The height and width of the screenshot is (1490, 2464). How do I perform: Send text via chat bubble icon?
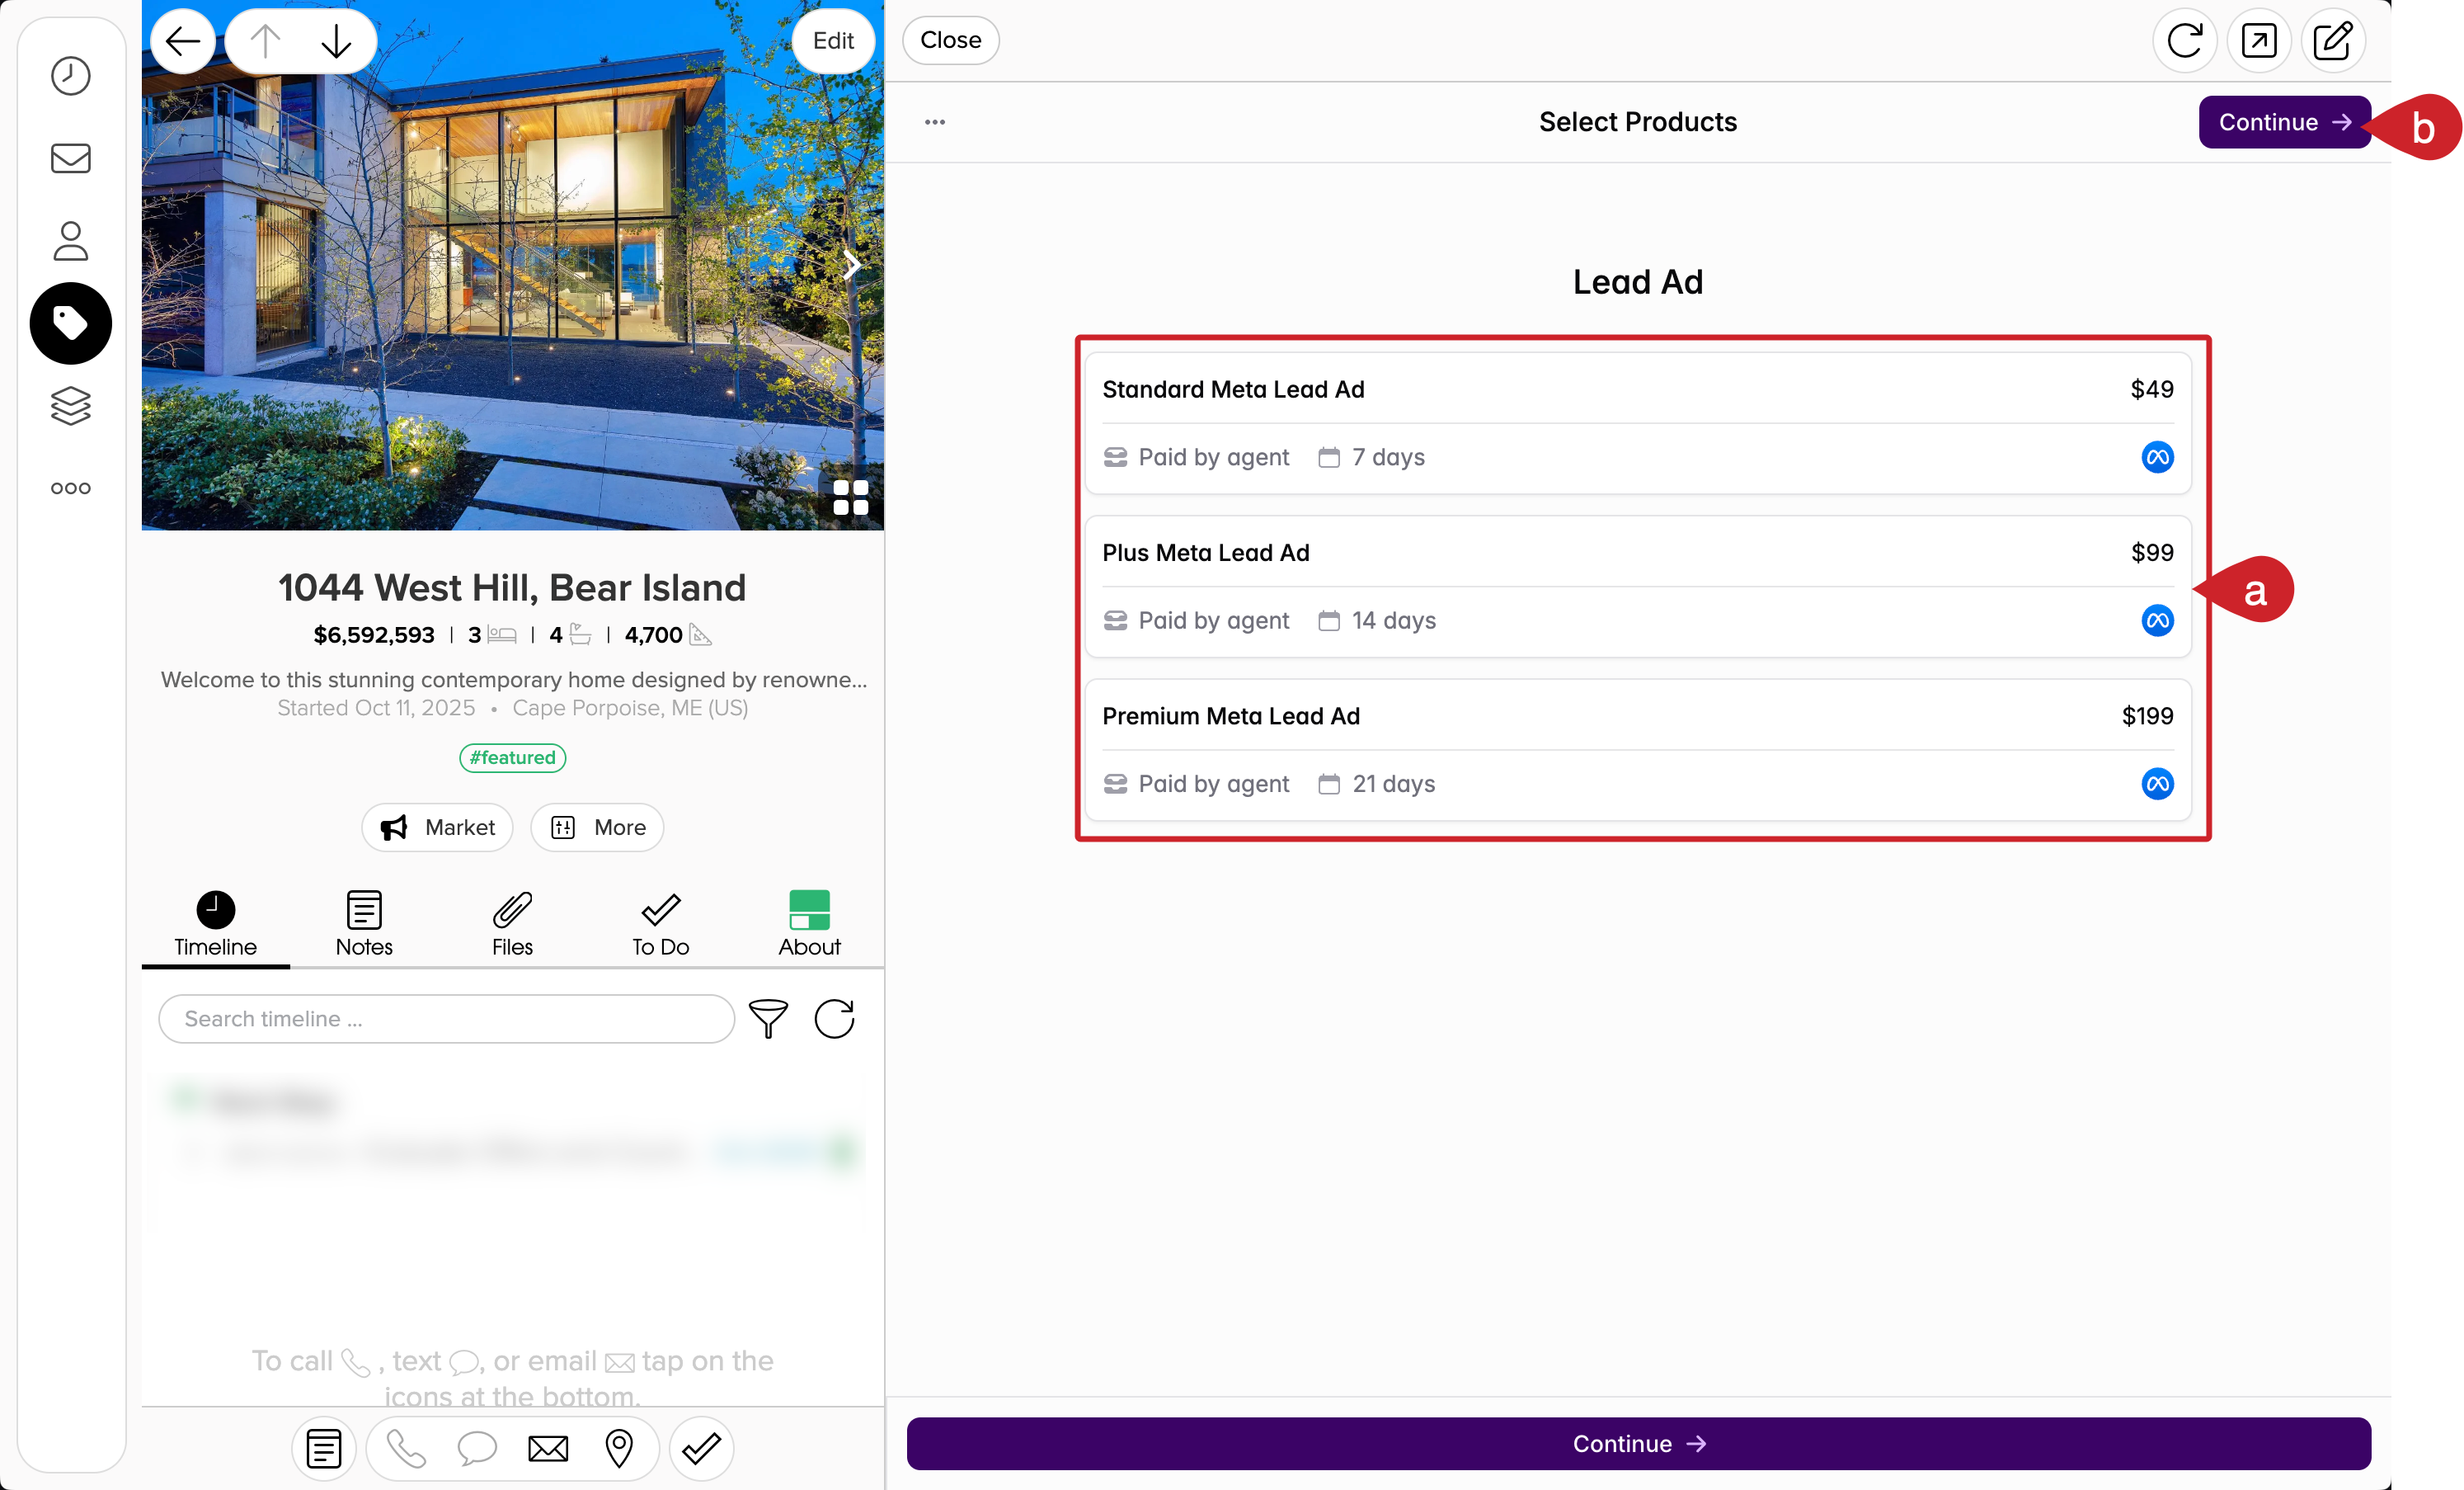[x=477, y=1448]
